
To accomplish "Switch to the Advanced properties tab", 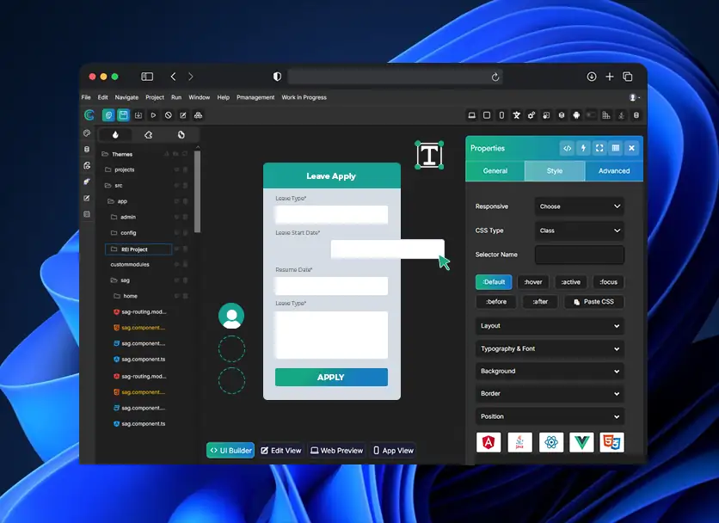I will point(614,170).
